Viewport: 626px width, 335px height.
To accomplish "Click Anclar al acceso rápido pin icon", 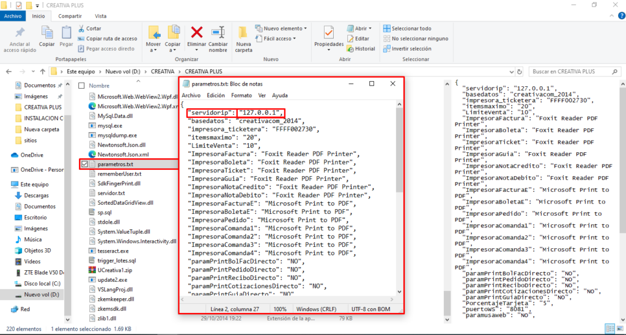I will [20, 33].
